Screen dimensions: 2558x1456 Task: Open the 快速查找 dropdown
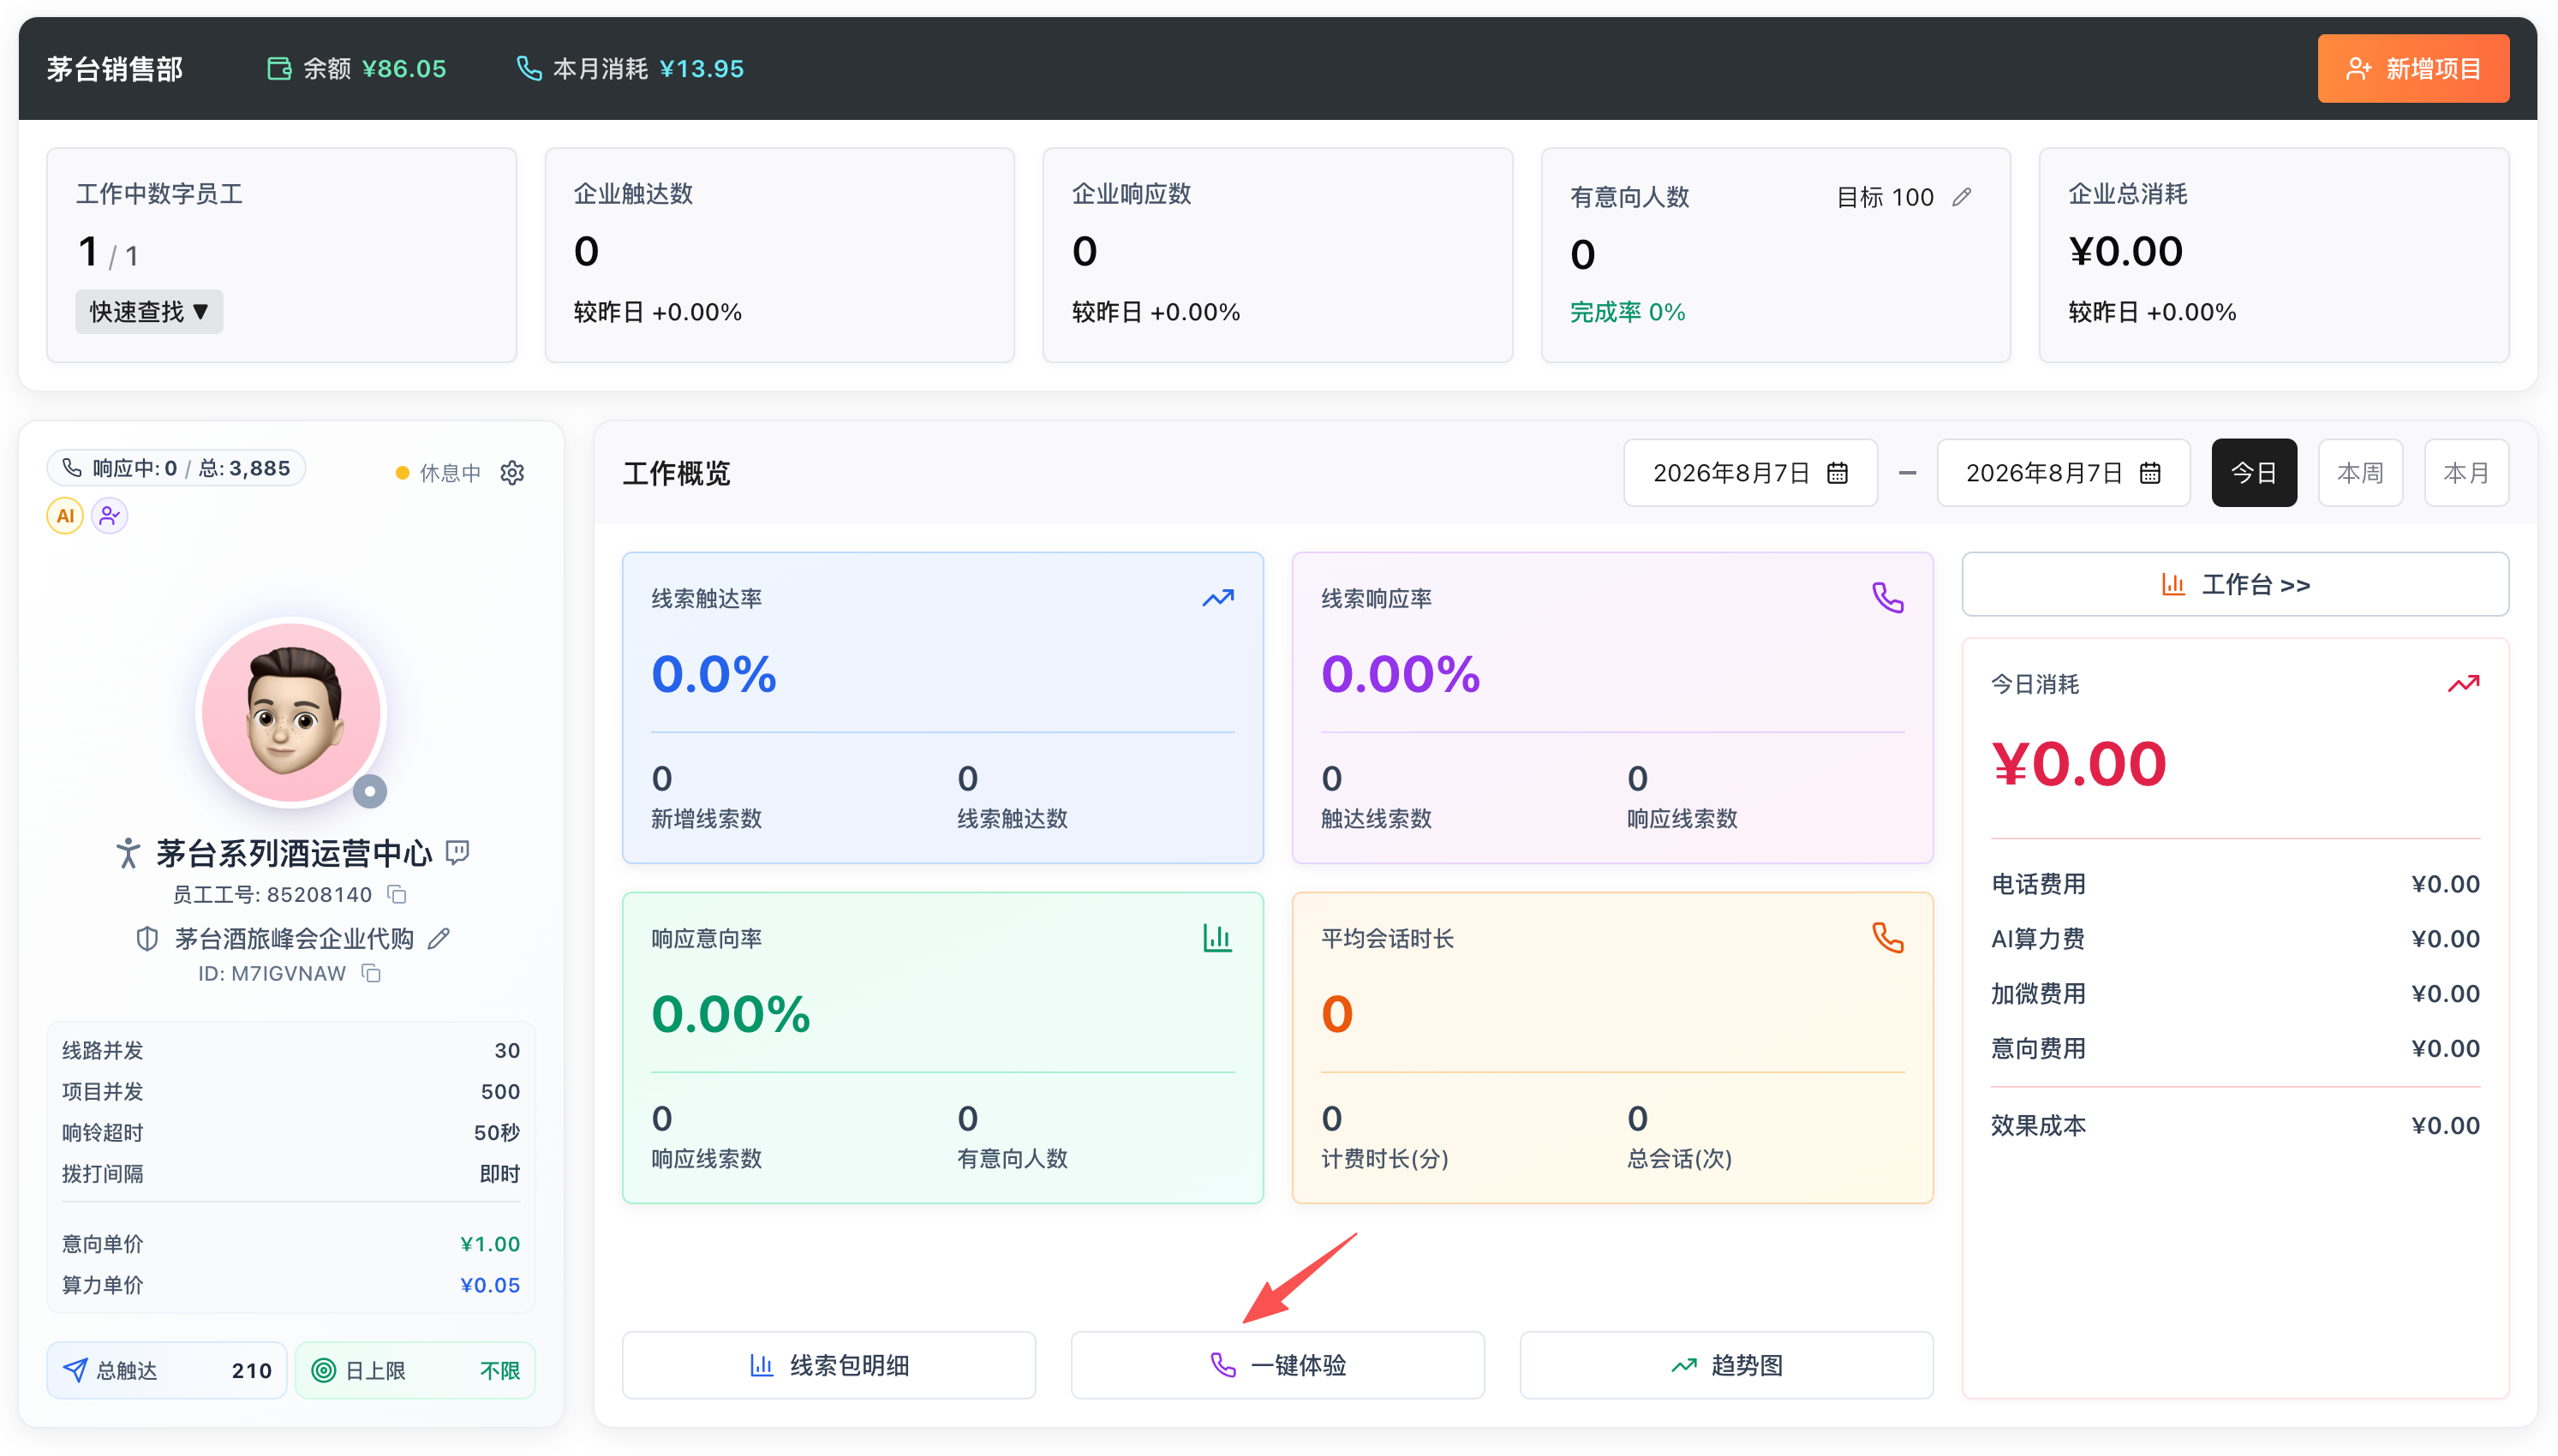click(x=149, y=312)
